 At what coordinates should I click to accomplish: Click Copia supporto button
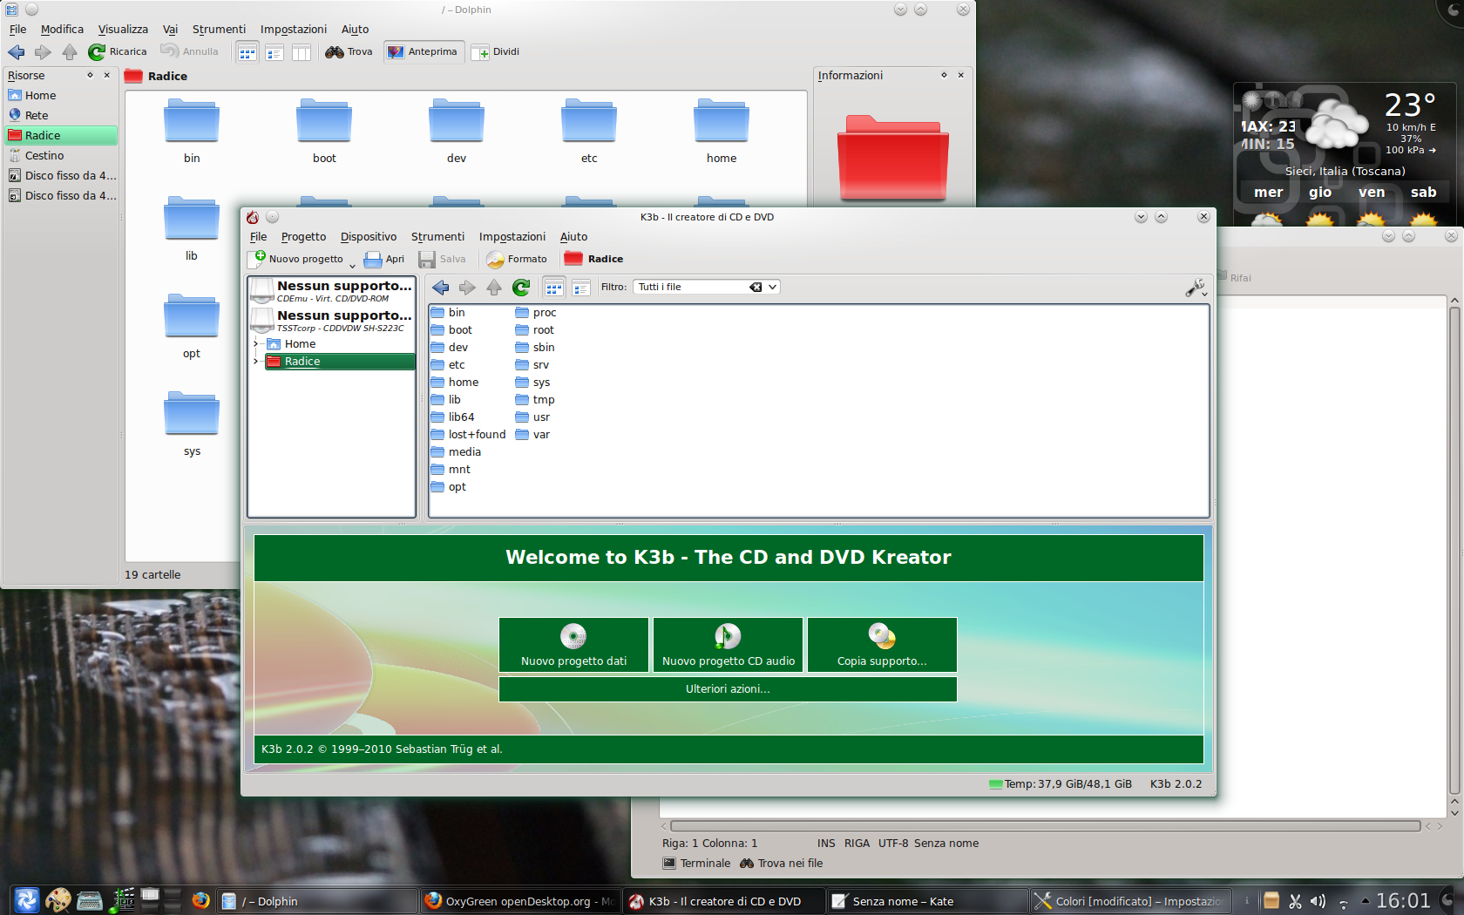882,645
